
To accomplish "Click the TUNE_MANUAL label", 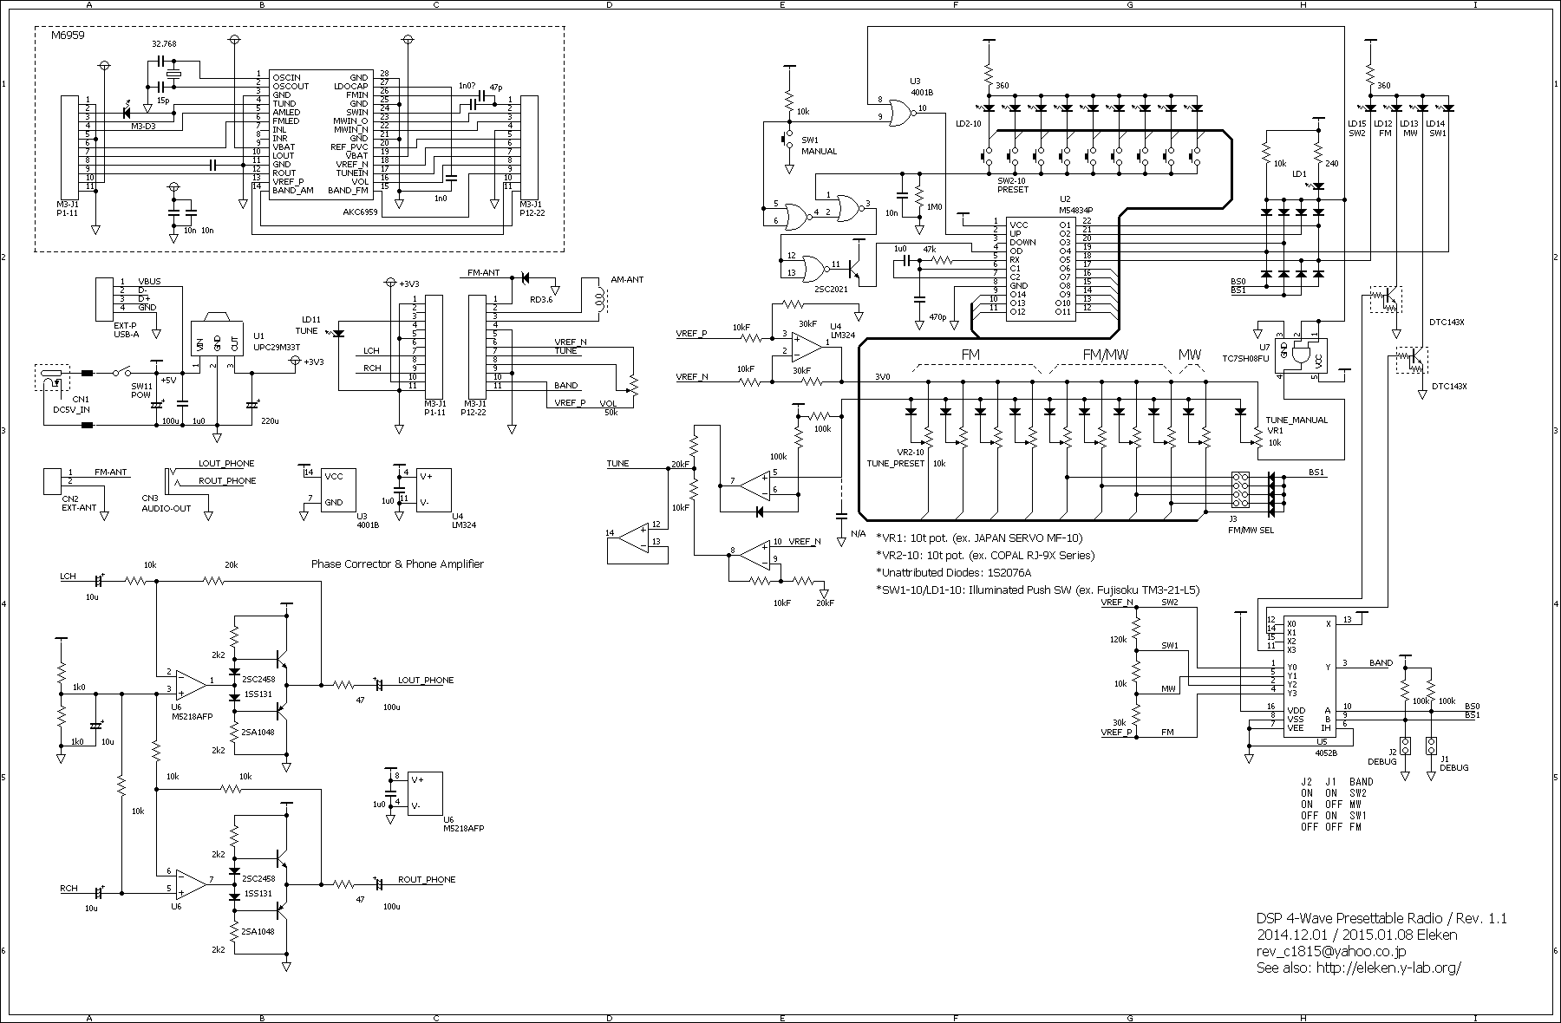I will 1296,420.
